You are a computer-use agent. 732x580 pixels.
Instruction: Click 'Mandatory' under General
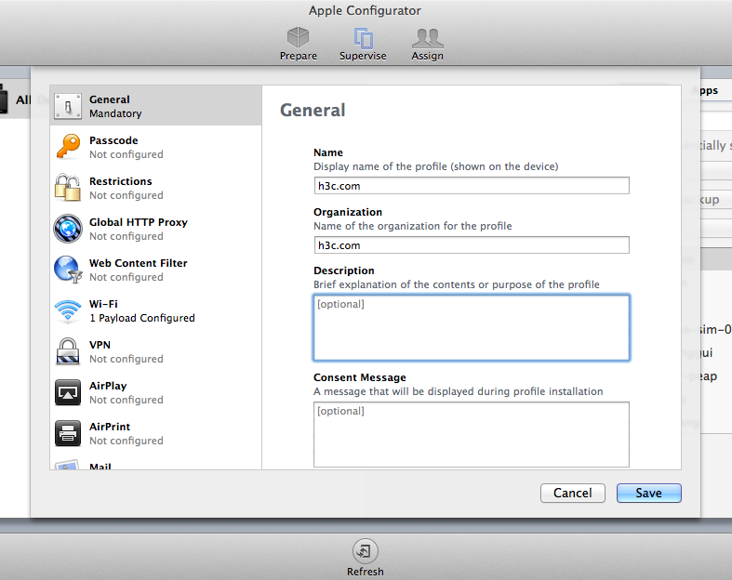pos(115,113)
